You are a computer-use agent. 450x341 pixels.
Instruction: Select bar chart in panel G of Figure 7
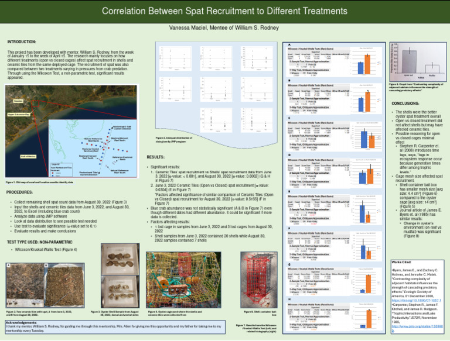(x=366, y=281)
